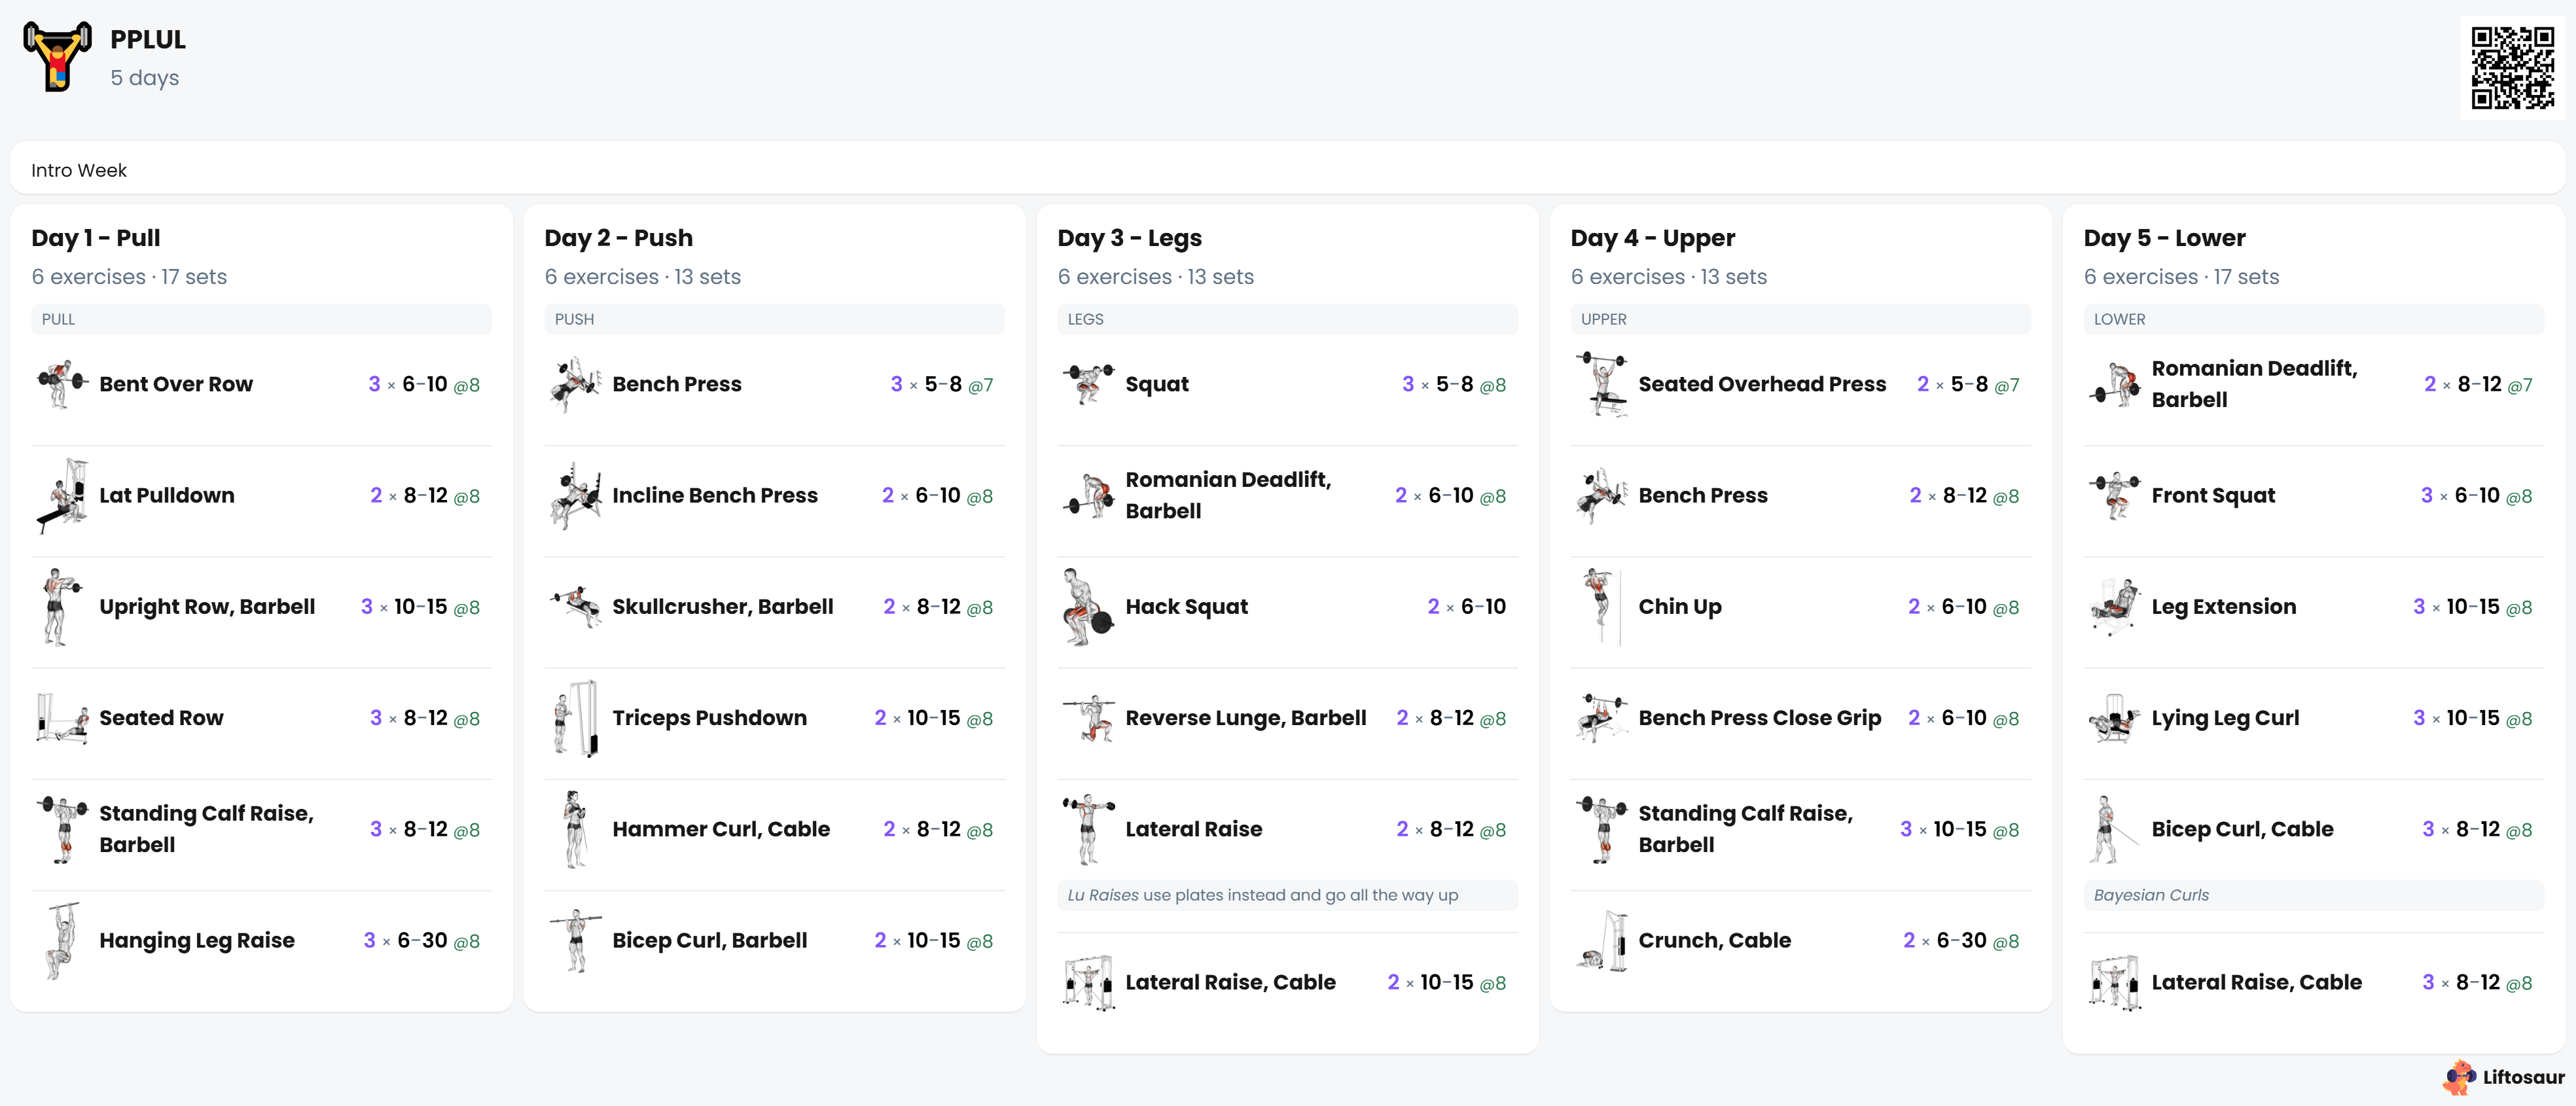Click the Incline Bench Press exercise icon

tap(575, 495)
